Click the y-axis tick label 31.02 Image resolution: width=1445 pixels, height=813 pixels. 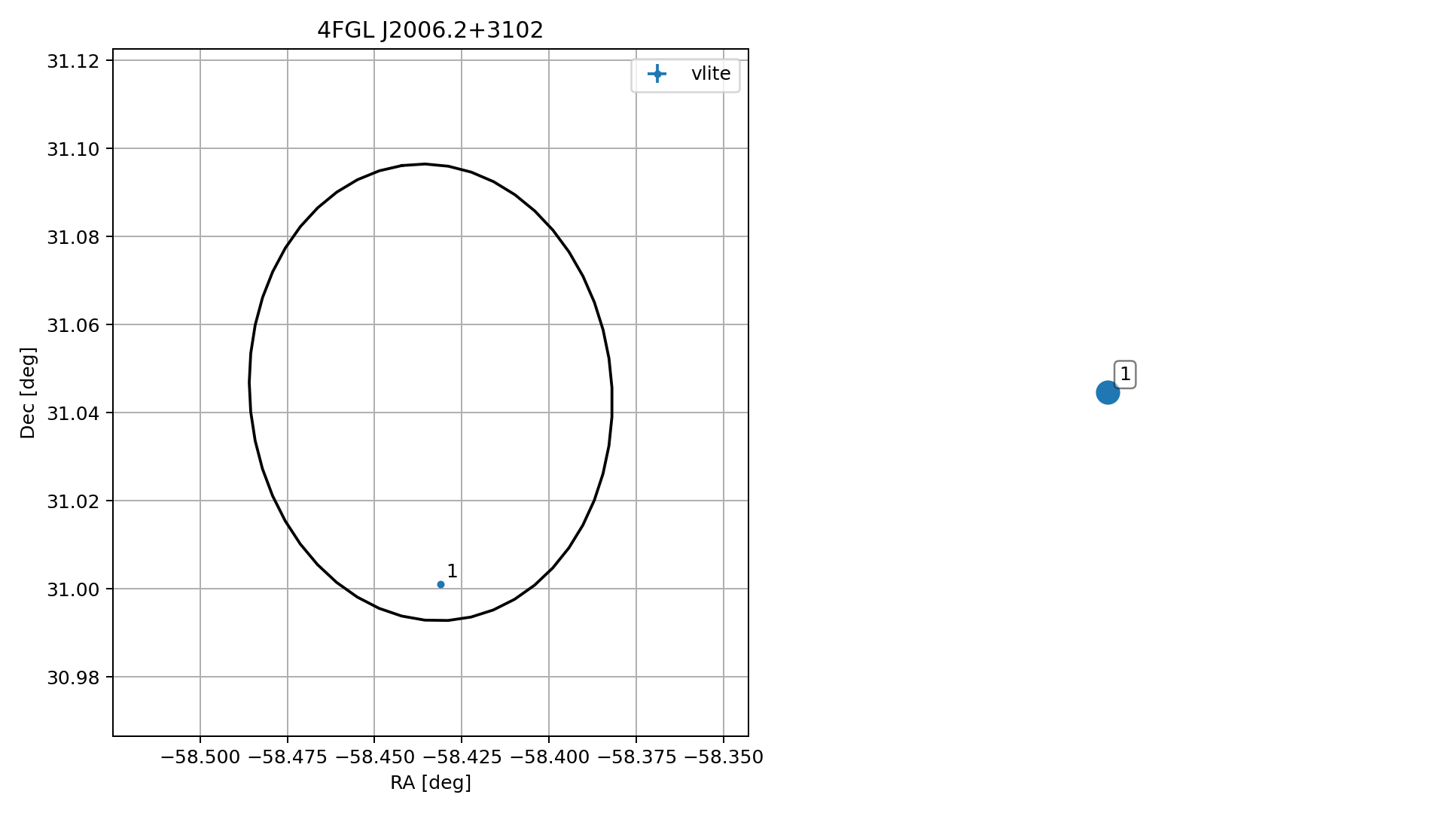coord(73,501)
